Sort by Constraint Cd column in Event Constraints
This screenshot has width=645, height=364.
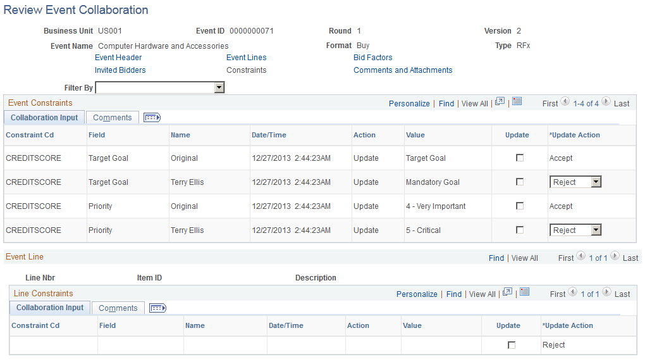pyautogui.click(x=30, y=135)
